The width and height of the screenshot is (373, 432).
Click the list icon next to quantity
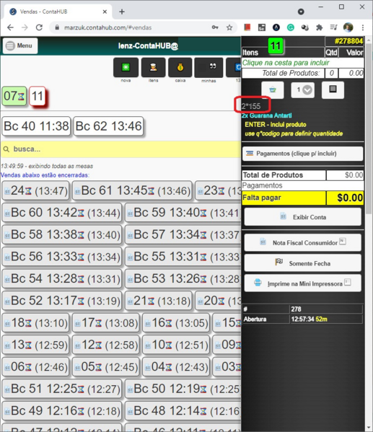click(x=333, y=90)
